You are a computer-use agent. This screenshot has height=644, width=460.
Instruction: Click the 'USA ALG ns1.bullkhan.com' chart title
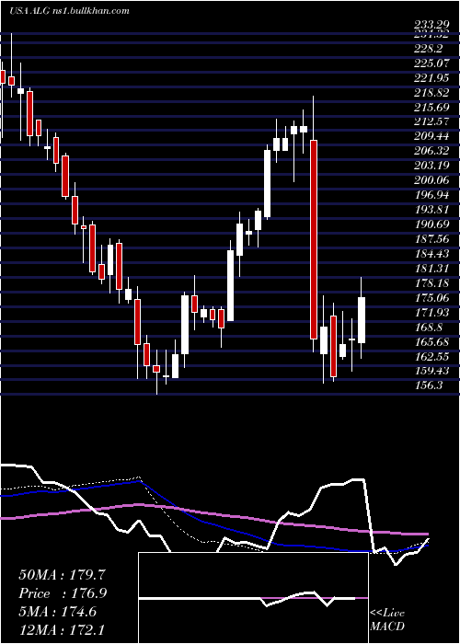pos(69,10)
